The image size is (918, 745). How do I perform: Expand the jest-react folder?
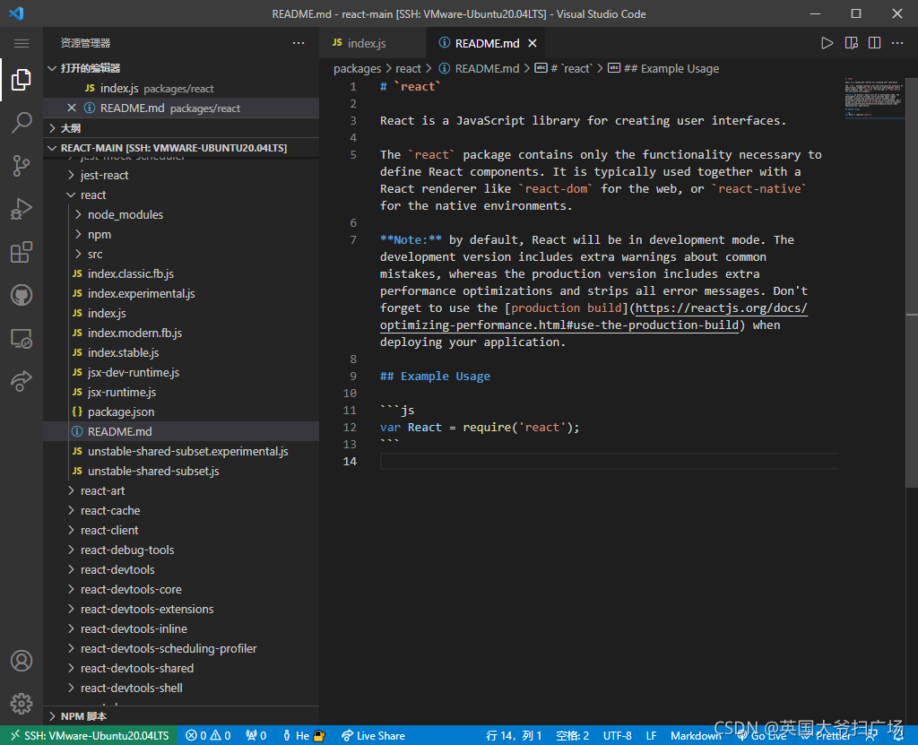(181, 175)
